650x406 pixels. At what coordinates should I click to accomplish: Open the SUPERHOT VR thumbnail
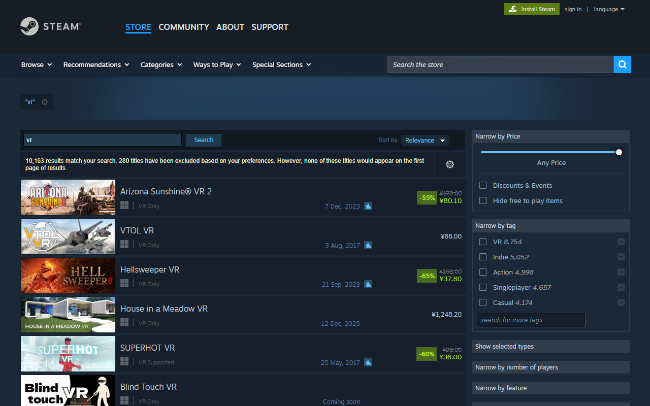click(x=68, y=354)
